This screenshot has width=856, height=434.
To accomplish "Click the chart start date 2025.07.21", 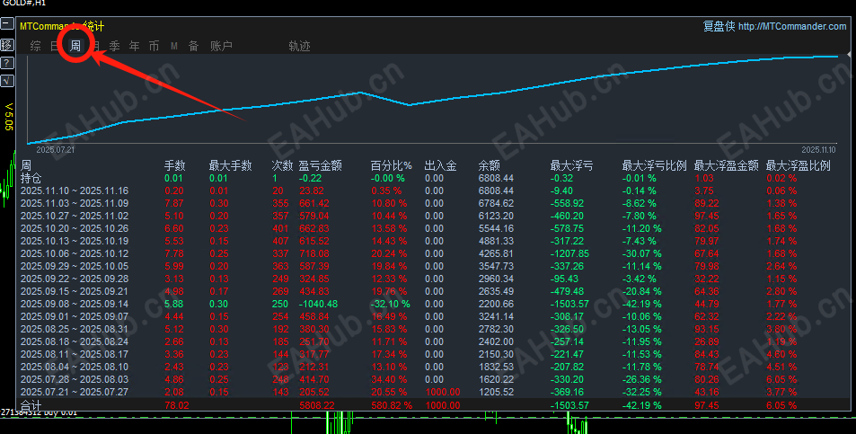I will 55,149.
